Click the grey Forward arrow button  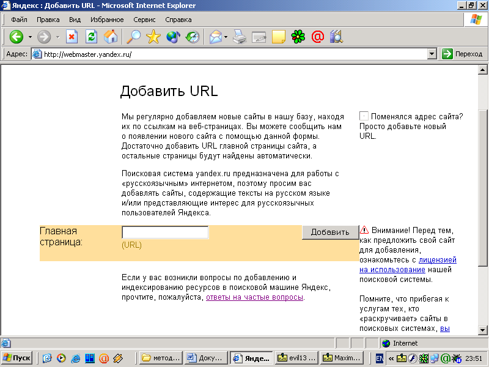[x=44, y=37]
